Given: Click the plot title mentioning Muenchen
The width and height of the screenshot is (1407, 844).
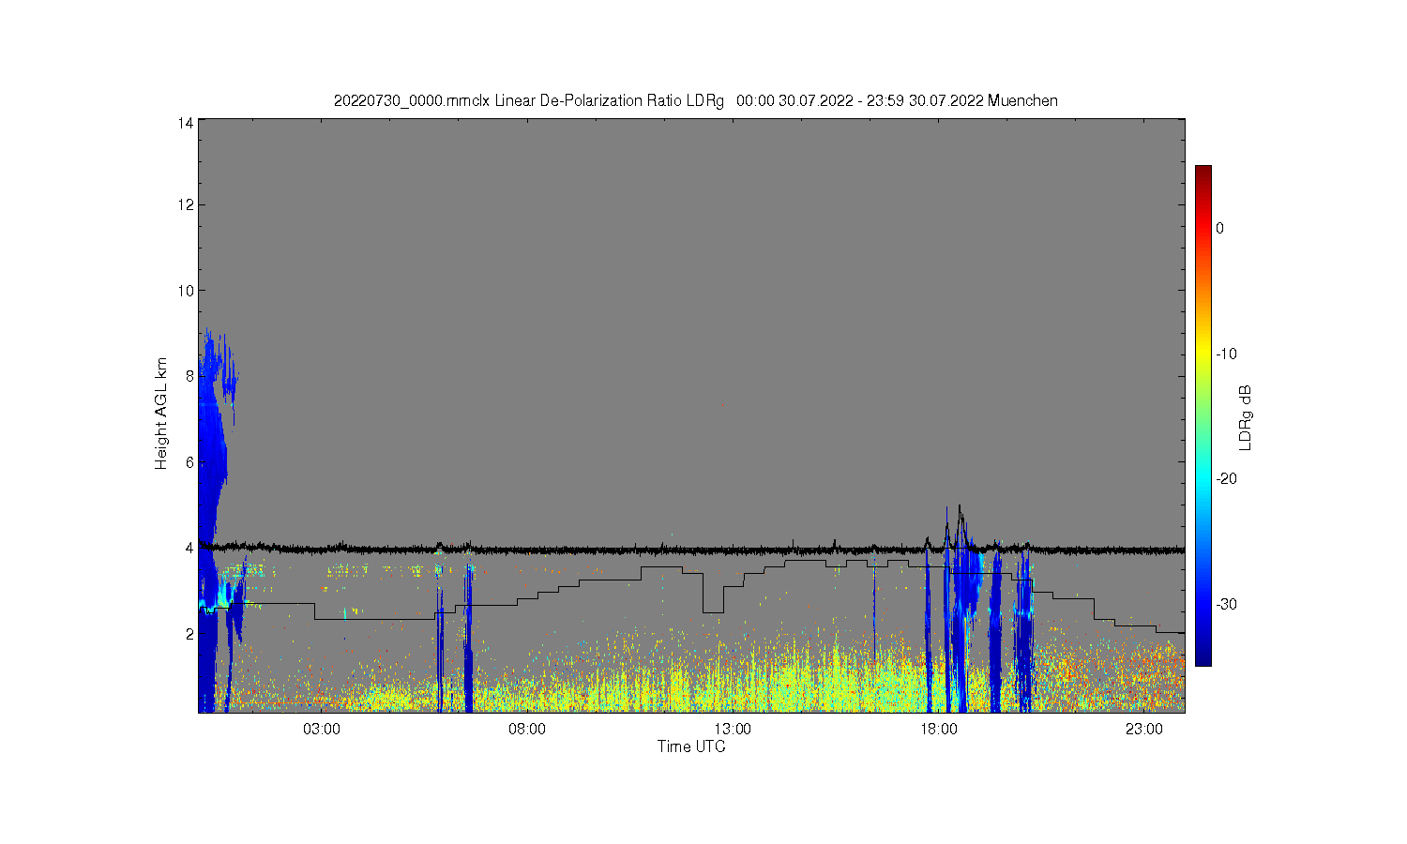Looking at the screenshot, I should pos(695,100).
